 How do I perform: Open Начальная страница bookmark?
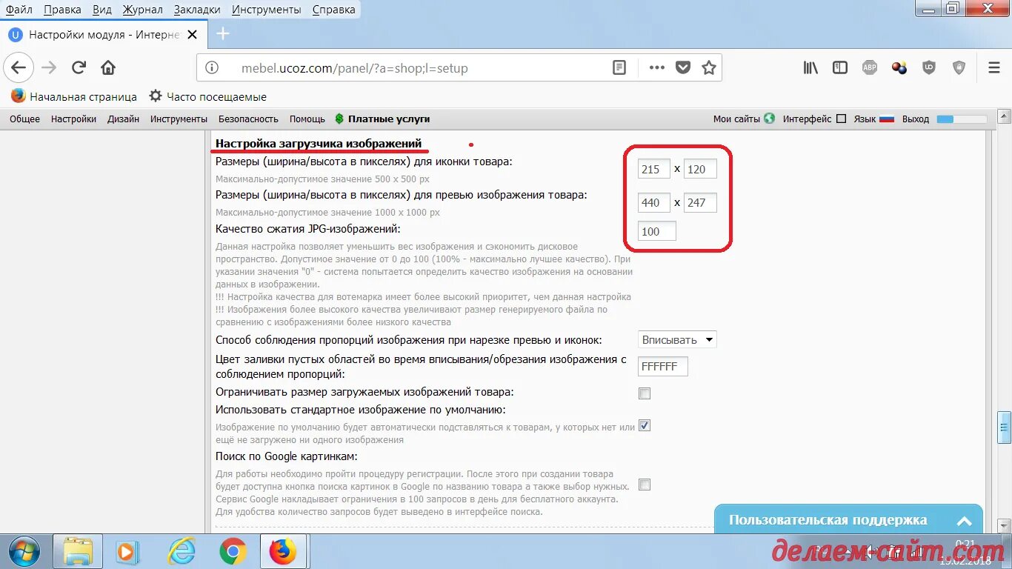click(x=74, y=96)
